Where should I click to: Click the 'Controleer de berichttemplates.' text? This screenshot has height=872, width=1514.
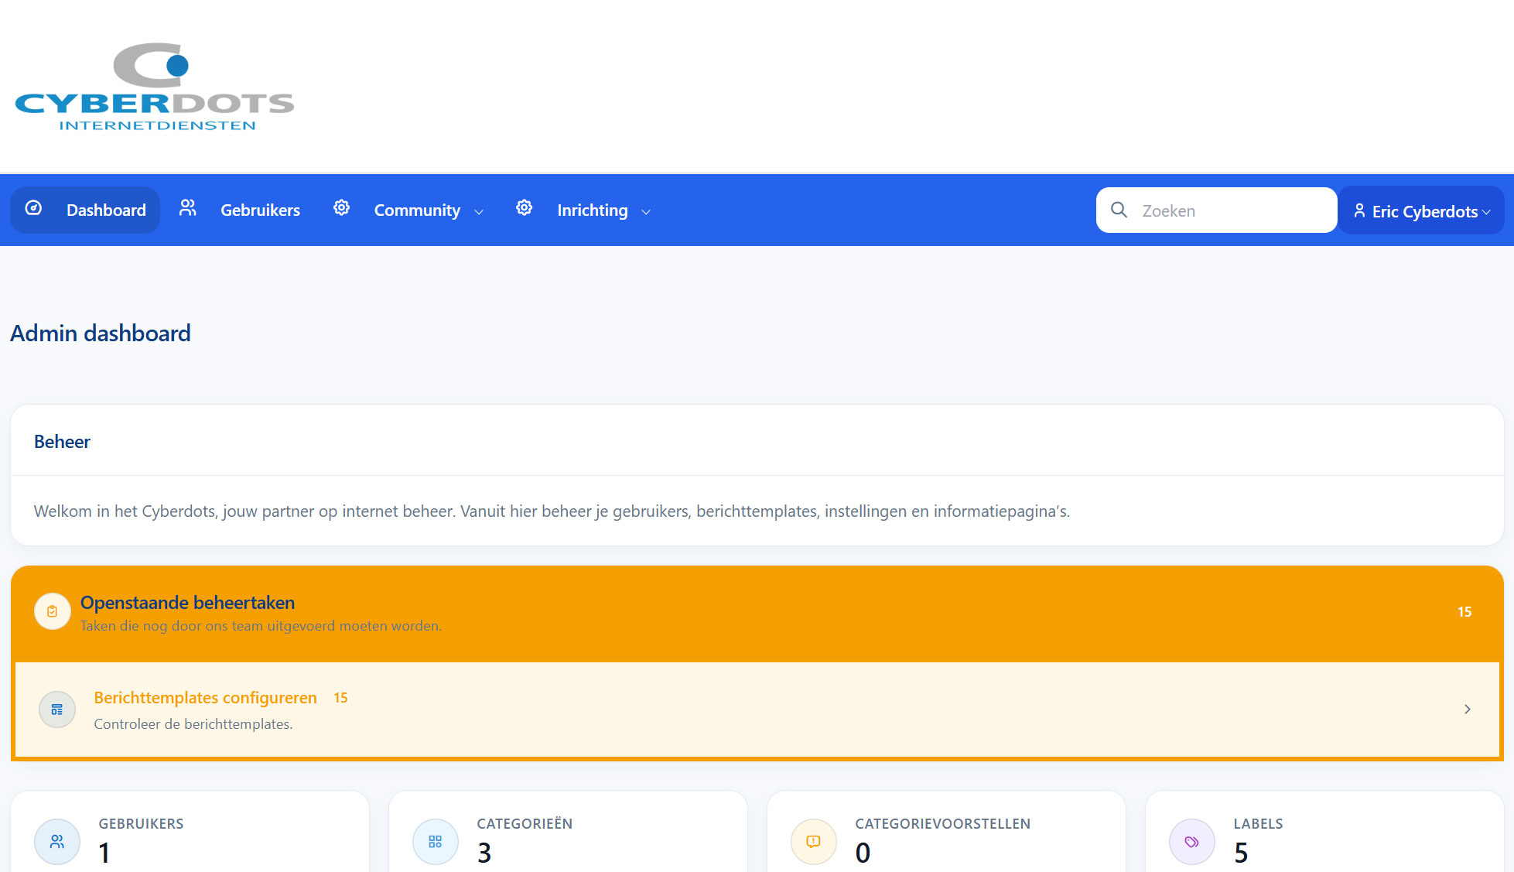(193, 724)
